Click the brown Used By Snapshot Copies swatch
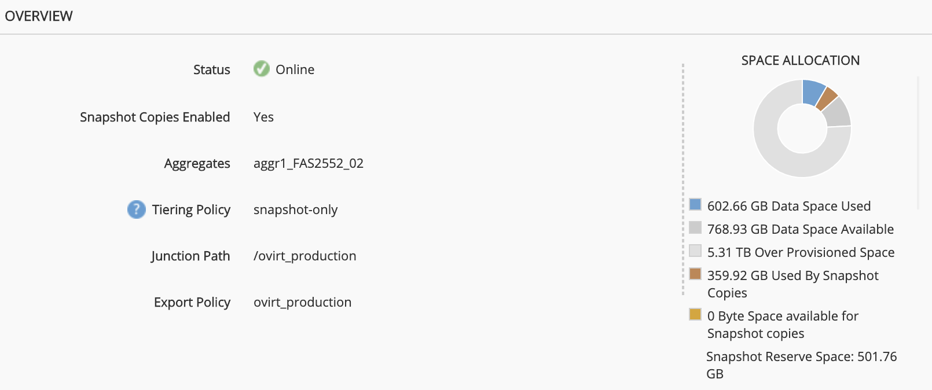Viewport: 932px width, 390px height. [x=695, y=274]
